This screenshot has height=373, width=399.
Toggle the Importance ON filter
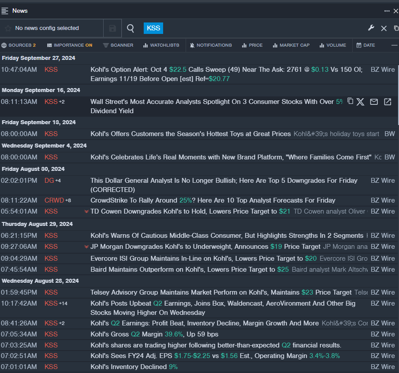pyautogui.click(x=70, y=45)
